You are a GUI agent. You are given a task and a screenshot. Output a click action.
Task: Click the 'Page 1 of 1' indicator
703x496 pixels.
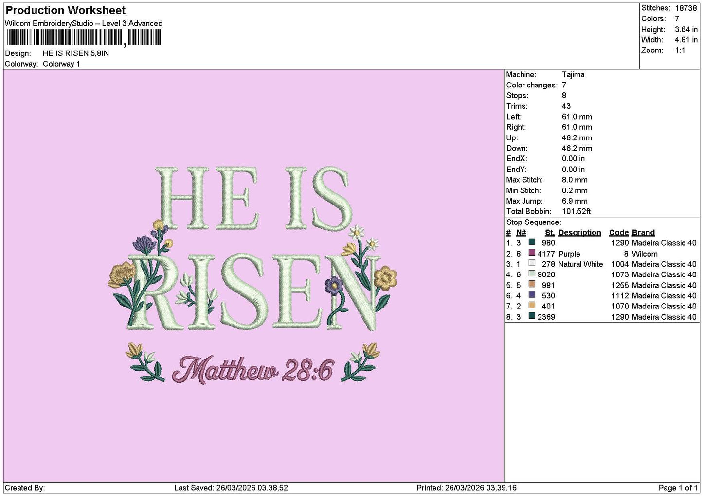(x=678, y=488)
